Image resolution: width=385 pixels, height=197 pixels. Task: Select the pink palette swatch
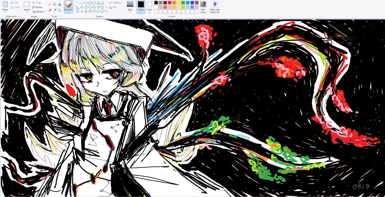click(170, 7)
